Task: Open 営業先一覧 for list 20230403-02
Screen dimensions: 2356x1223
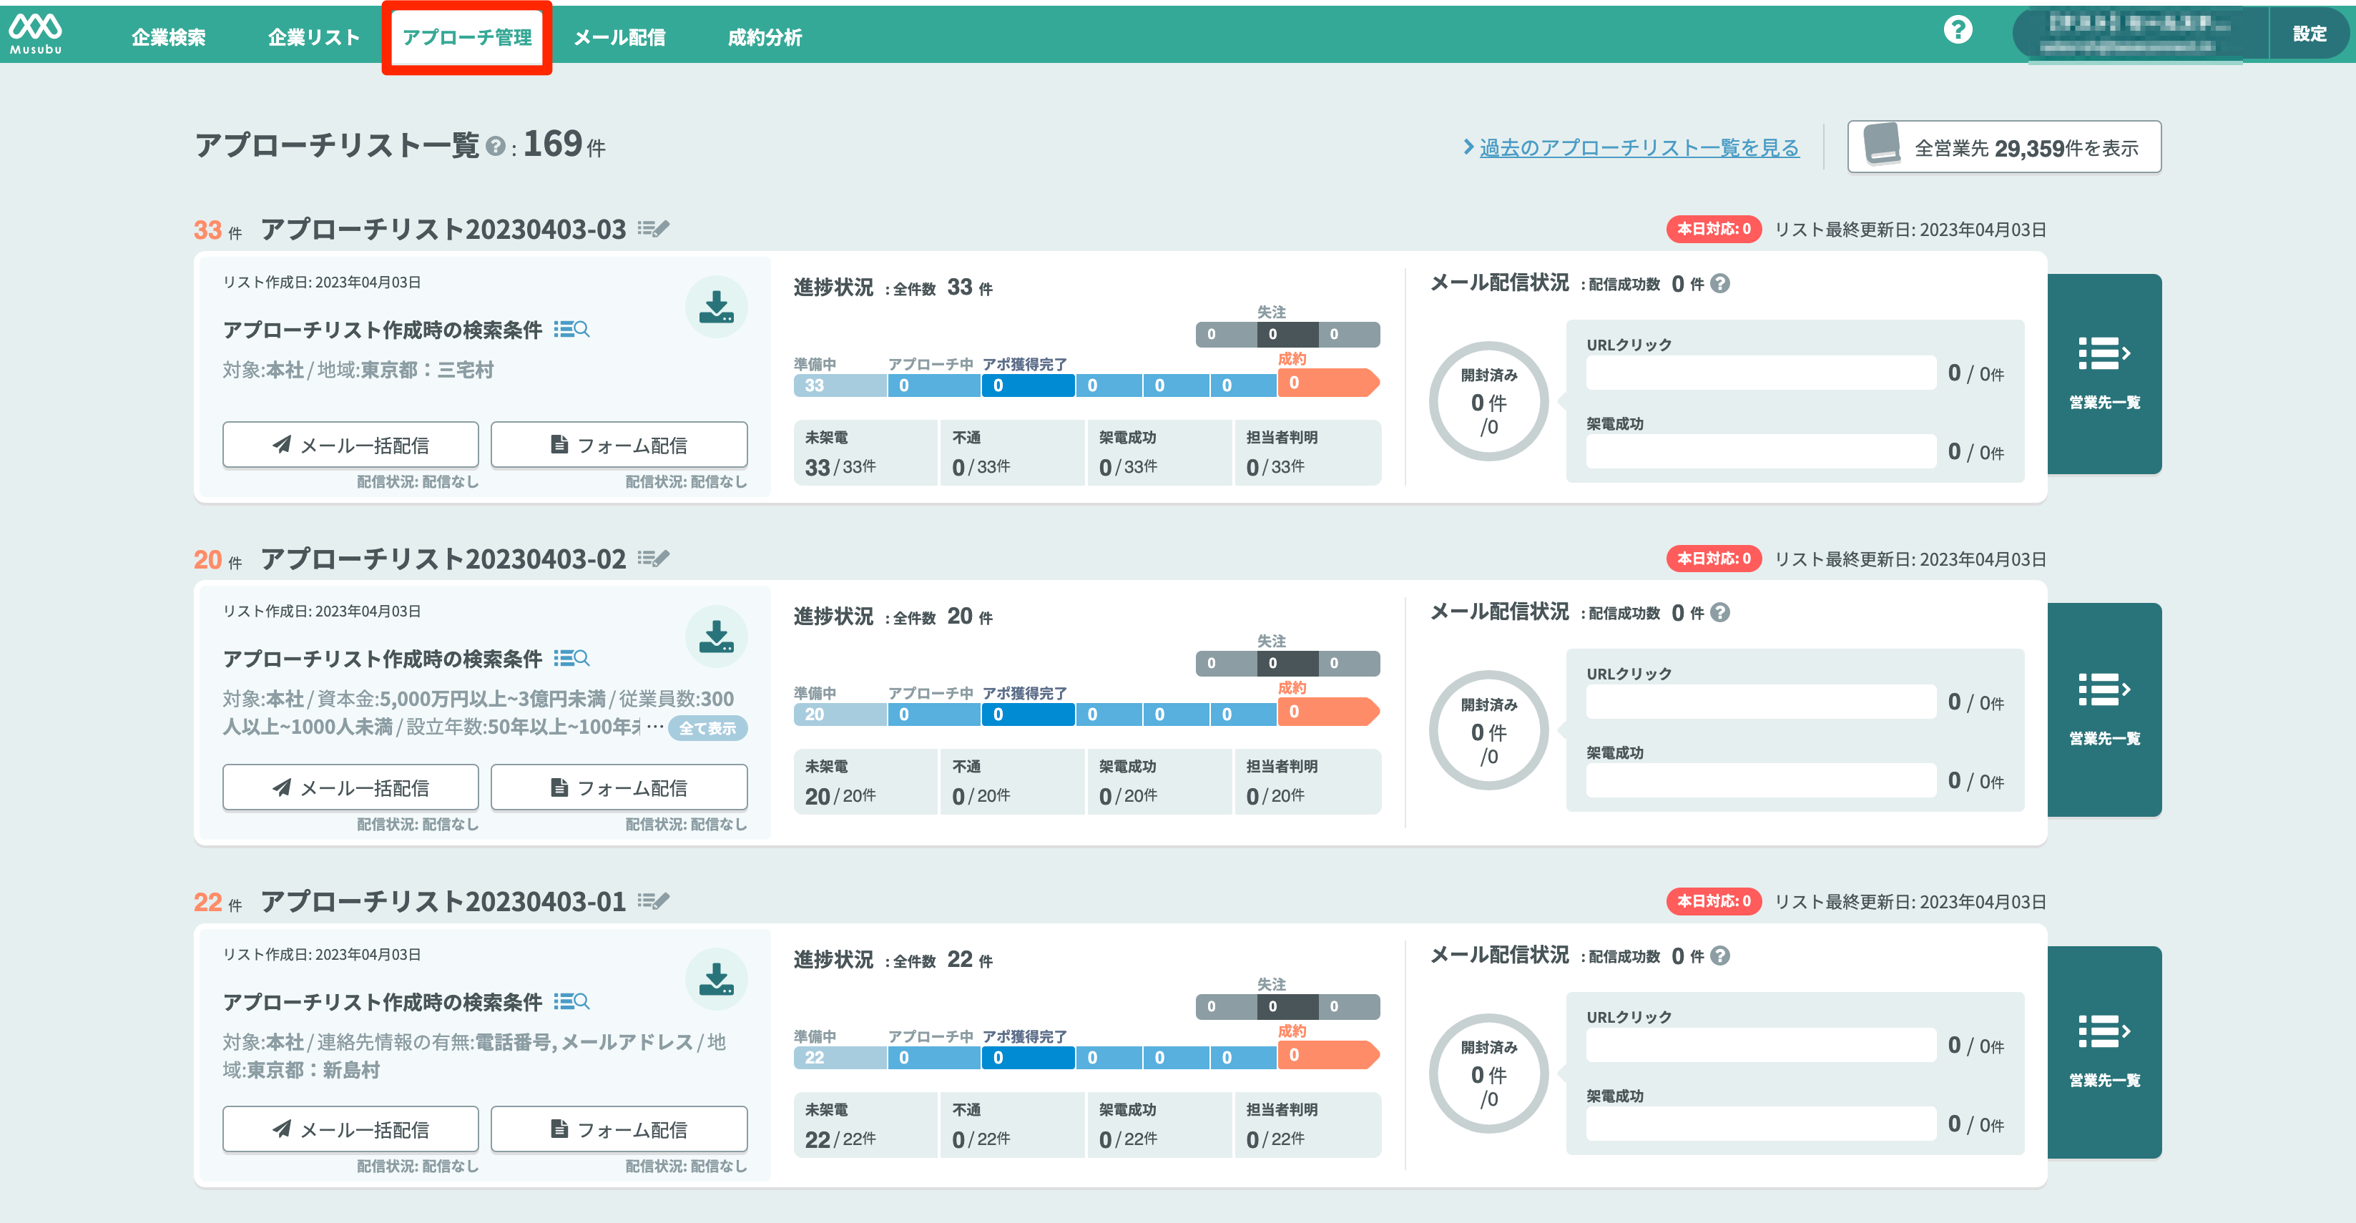Action: point(2104,709)
